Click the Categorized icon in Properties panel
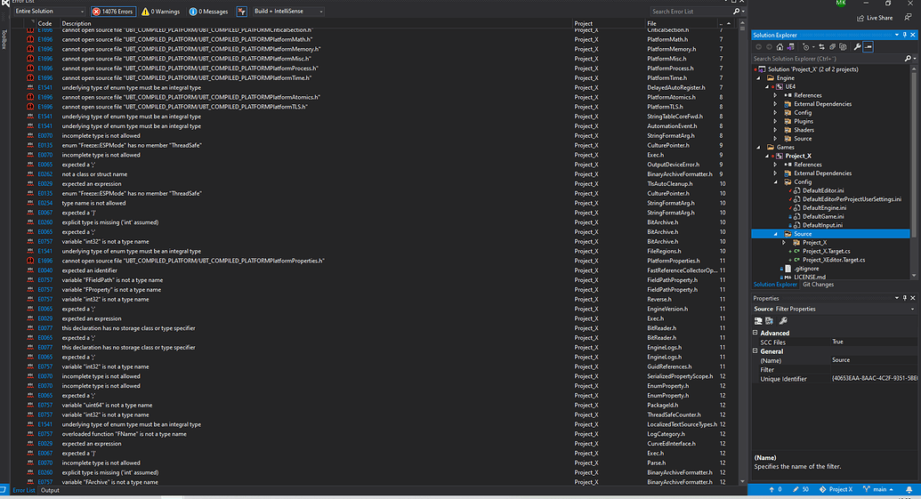Screen dimensions: 921x499 coord(758,320)
